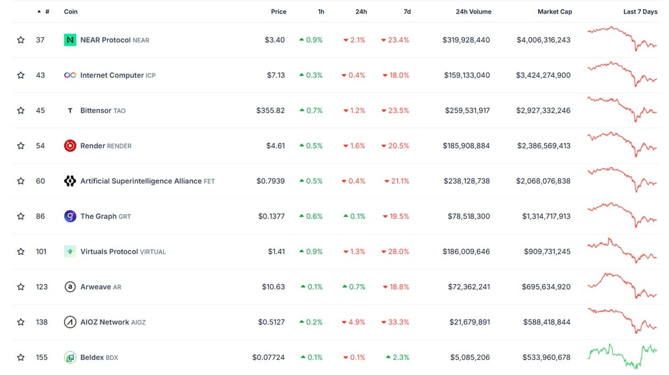Click the Artificial Superintelligence Alliance logo

[70, 181]
